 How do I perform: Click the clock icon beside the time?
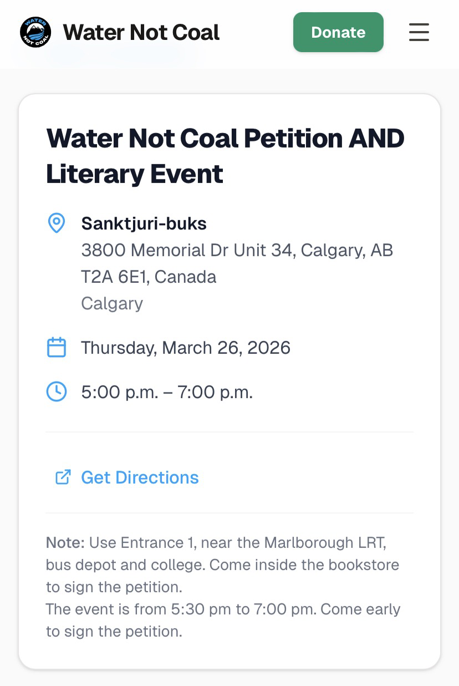coord(56,392)
